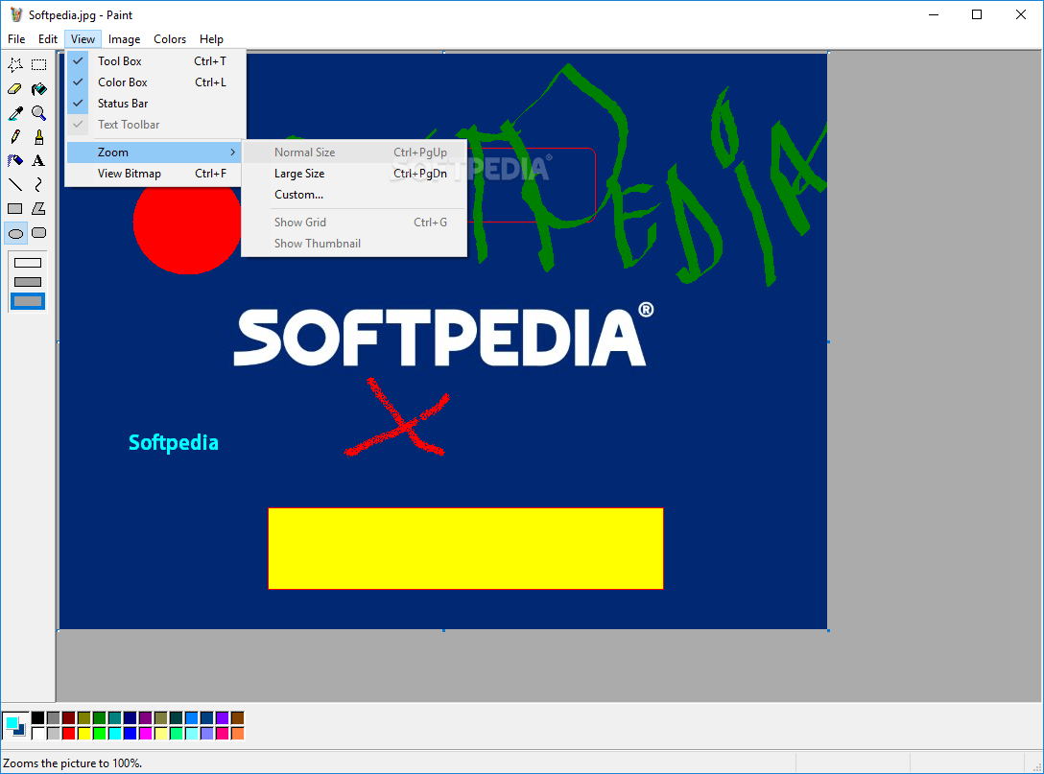Pick the brown color swatch
This screenshot has height=774, width=1044.
pyautogui.click(x=238, y=717)
